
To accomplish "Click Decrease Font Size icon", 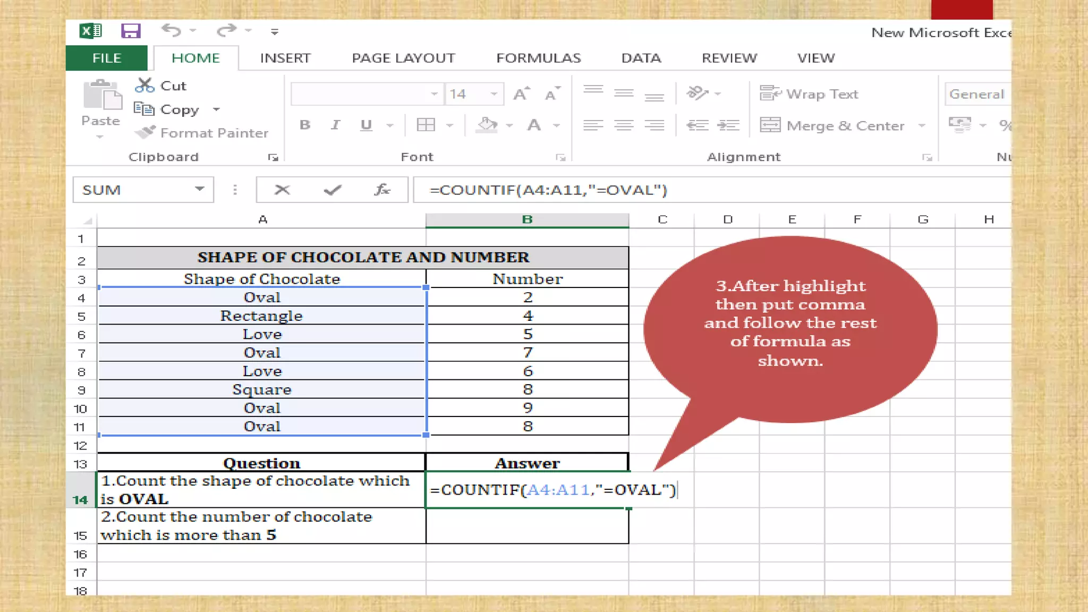I will tap(552, 93).
